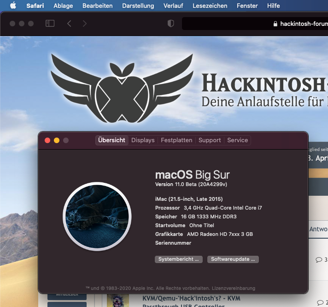The height and width of the screenshot is (307, 328).
Task: Switch to the Service tab
Action: click(237, 140)
